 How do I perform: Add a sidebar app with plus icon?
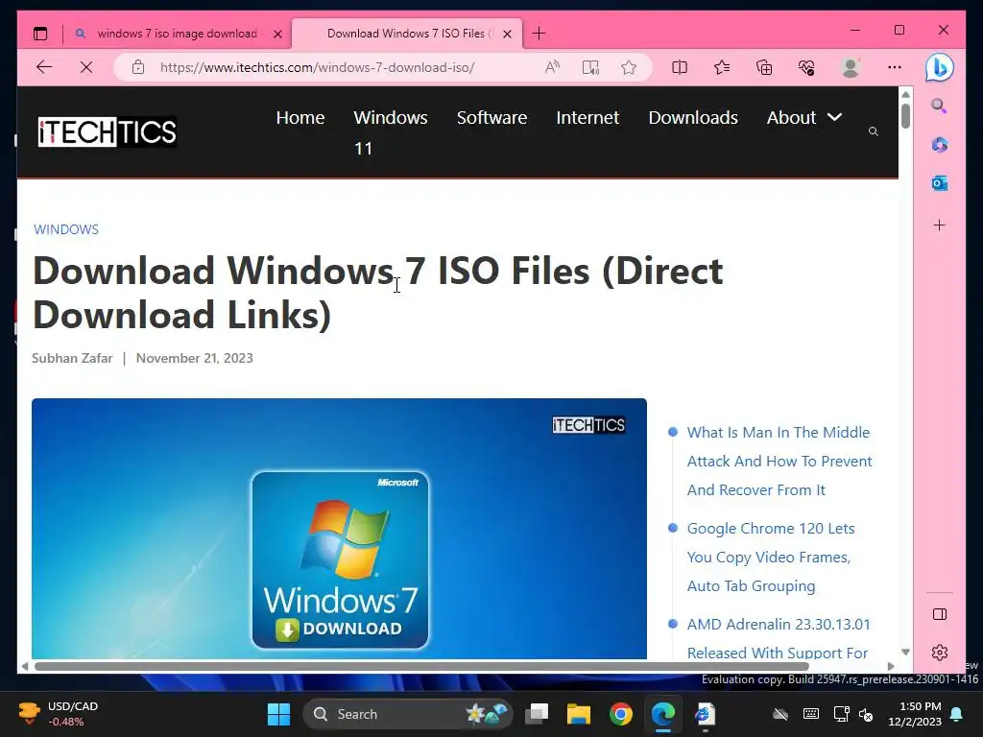pyautogui.click(x=939, y=225)
